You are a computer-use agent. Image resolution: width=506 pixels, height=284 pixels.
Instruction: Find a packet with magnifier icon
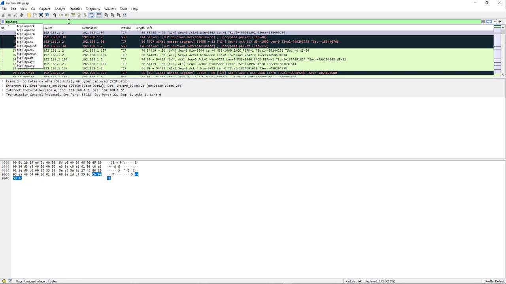coord(55,15)
